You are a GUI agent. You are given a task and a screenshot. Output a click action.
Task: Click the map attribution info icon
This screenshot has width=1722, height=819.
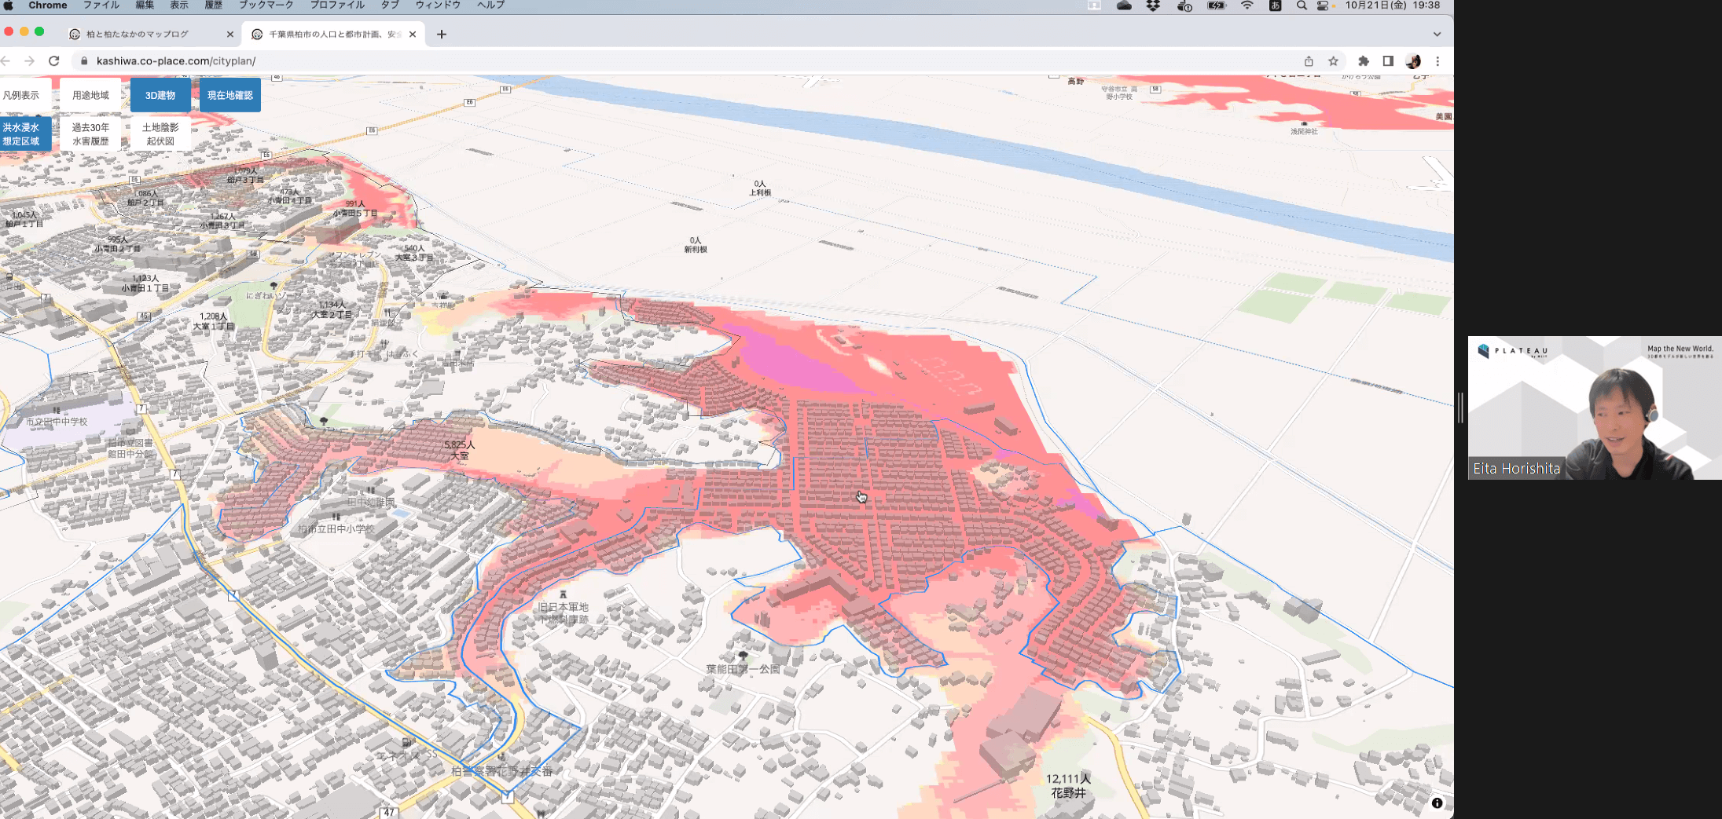click(x=1437, y=803)
